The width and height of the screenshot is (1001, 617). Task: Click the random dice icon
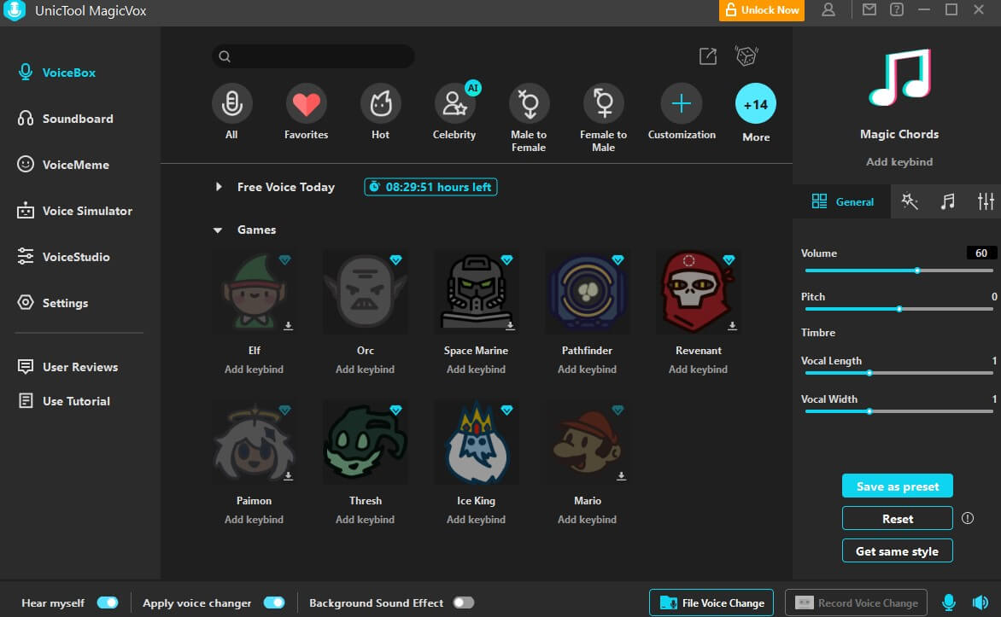pyautogui.click(x=746, y=56)
